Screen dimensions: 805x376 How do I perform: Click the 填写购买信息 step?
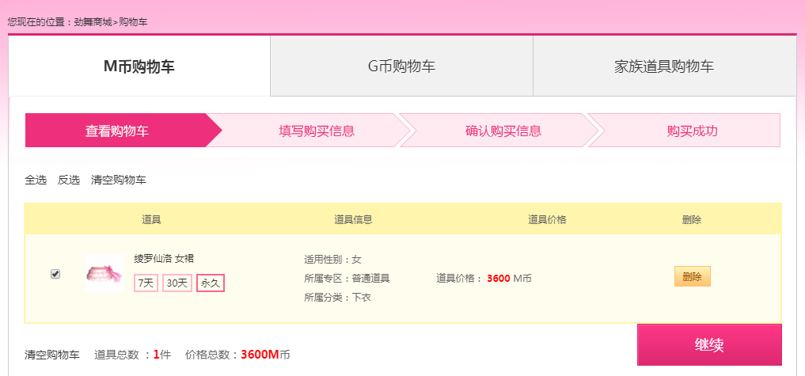(317, 131)
